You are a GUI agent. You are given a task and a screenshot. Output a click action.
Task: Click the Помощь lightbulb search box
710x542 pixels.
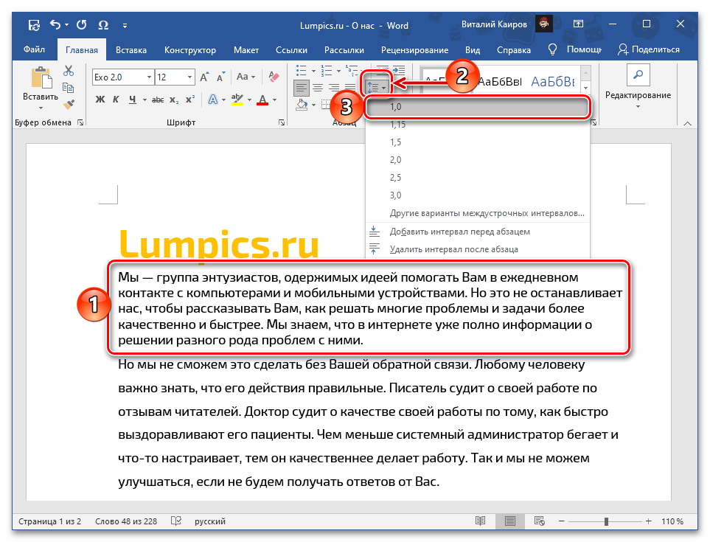[x=574, y=49]
